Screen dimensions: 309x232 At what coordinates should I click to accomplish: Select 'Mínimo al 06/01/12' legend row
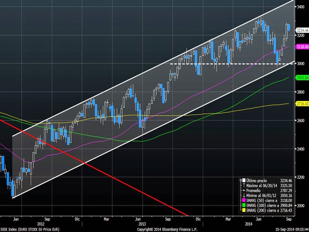tap(261, 196)
